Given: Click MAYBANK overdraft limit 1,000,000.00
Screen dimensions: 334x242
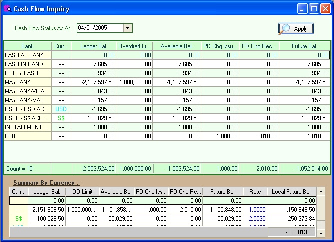Looking at the screenshot, I should (x=134, y=82).
